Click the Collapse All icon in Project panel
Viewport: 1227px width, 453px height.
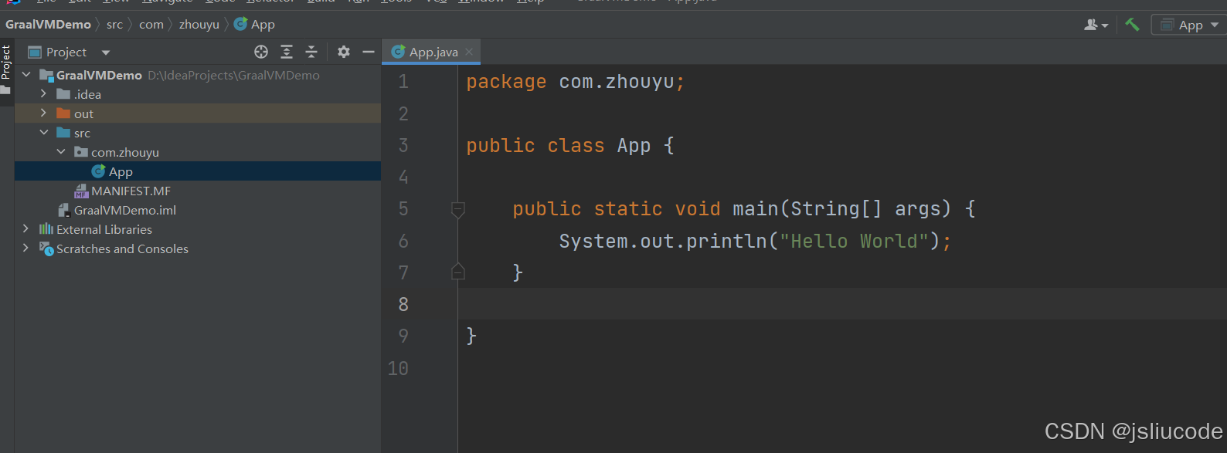(311, 52)
